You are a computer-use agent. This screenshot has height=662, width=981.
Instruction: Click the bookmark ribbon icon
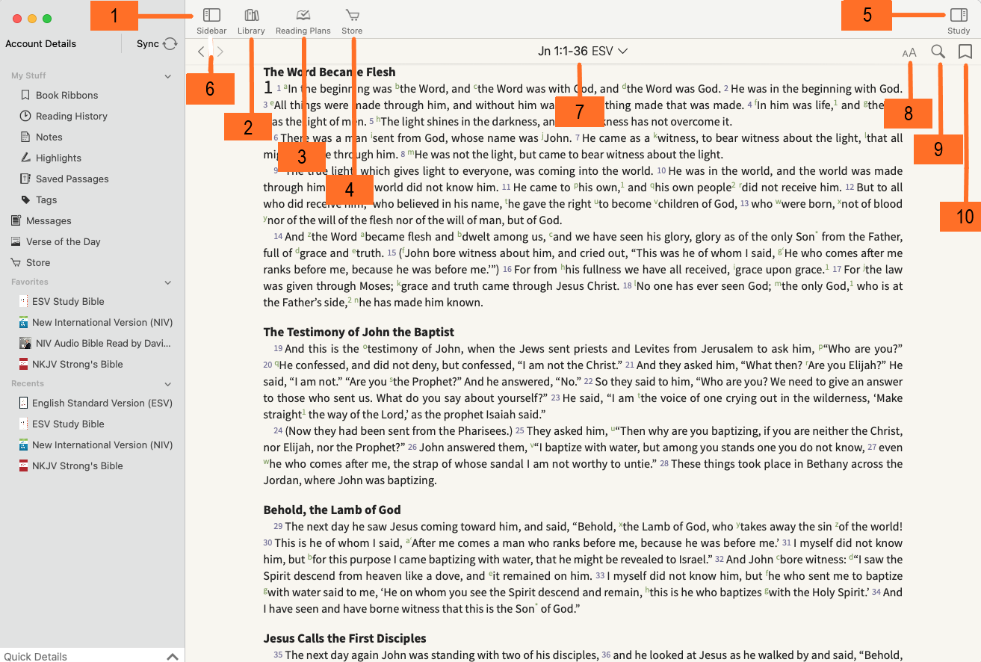[x=965, y=52]
